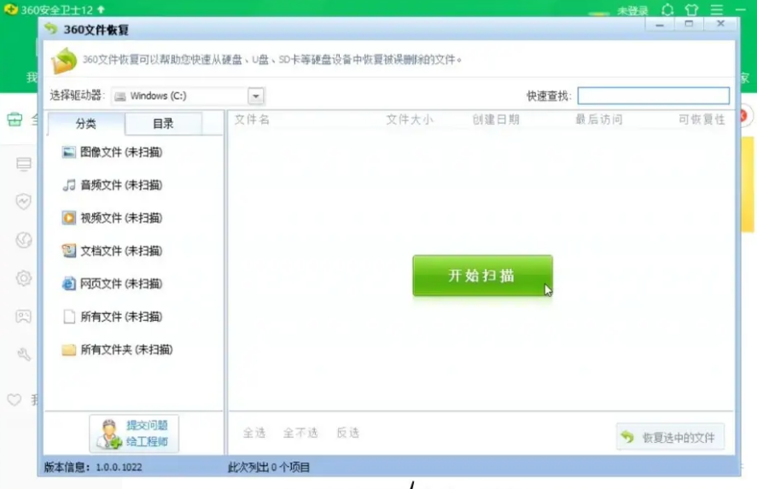Sort by 创建日期 column header
Viewport: 757px width, 489px height.
click(x=496, y=119)
